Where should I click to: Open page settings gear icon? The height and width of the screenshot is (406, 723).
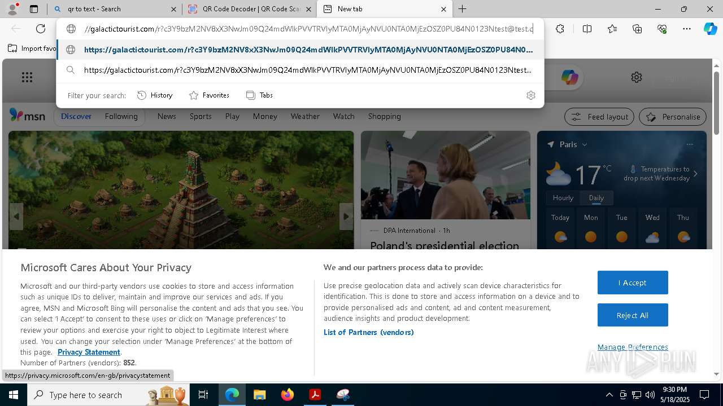(x=637, y=77)
